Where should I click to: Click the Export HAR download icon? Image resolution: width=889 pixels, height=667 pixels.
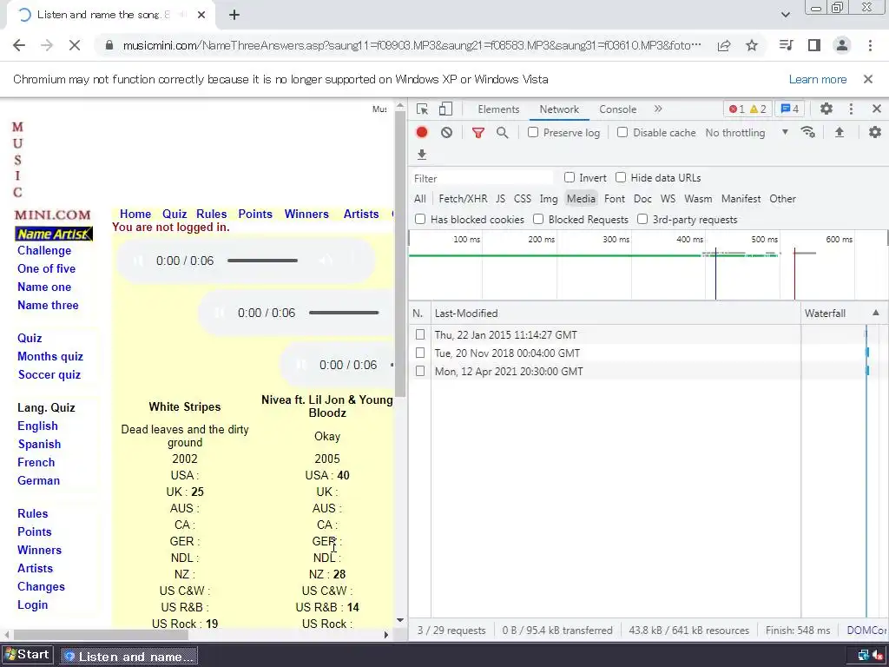(x=422, y=155)
